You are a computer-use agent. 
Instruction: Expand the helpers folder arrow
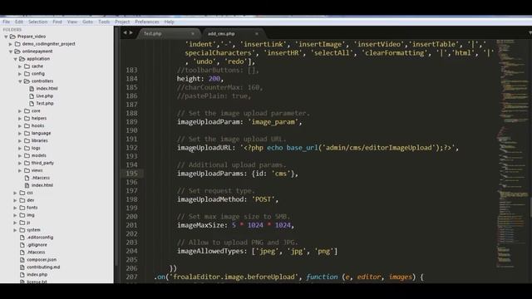(20, 118)
